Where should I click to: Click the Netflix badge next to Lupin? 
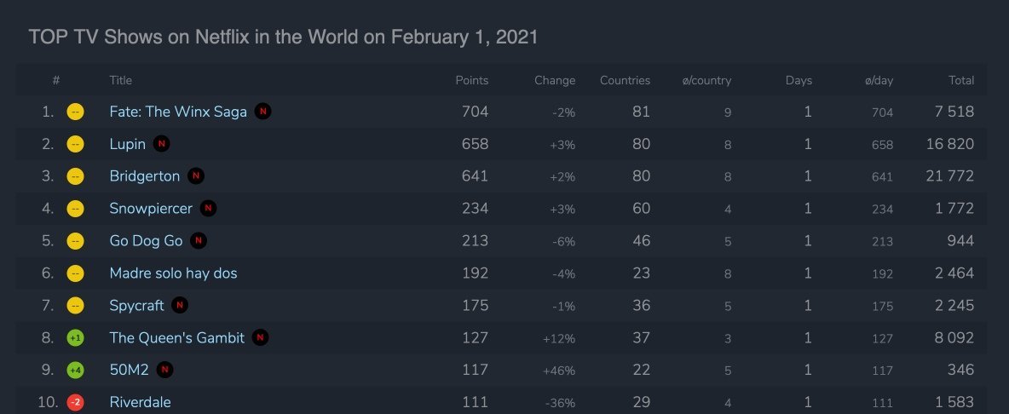[x=162, y=144]
